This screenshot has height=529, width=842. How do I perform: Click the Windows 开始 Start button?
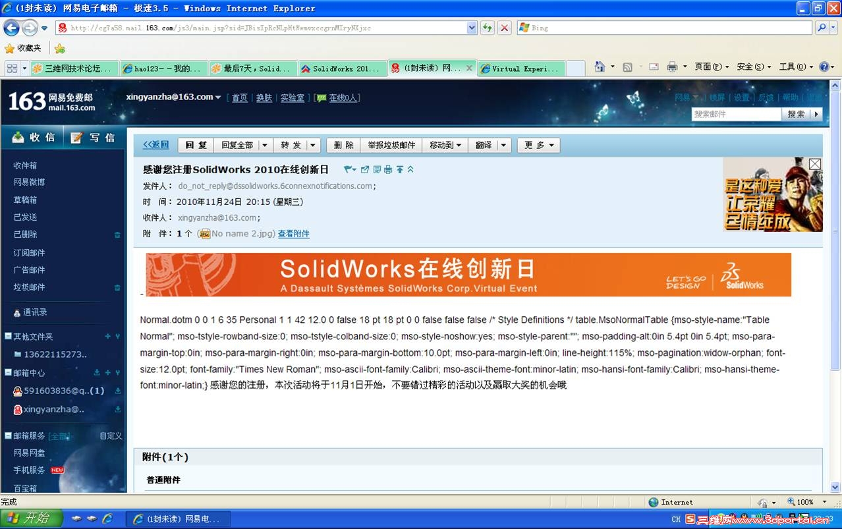(31, 518)
